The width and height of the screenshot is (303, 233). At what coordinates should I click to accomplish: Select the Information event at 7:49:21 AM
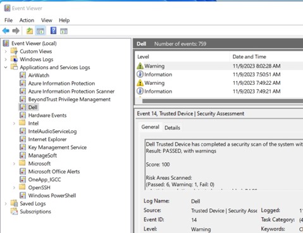pyautogui.click(x=220, y=91)
